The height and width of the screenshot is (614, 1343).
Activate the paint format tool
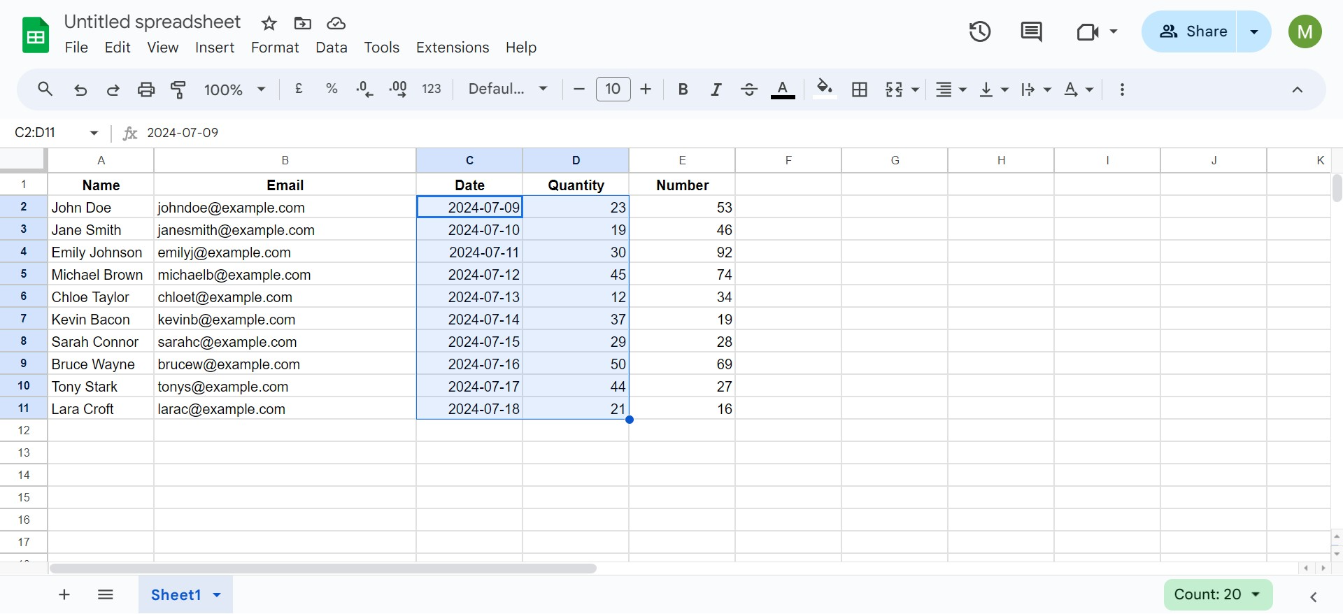178,90
